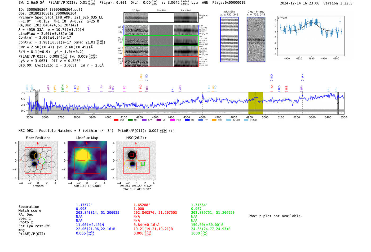371x252 pixels.
Task: Click the Version 1.22.3 text
Action: (338, 3)
